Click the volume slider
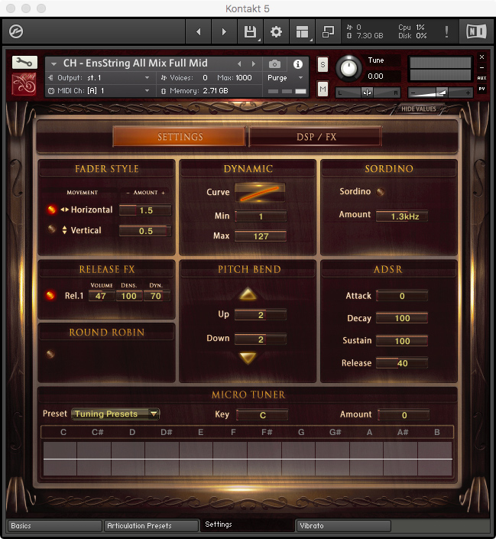The image size is (496, 539). click(x=441, y=93)
